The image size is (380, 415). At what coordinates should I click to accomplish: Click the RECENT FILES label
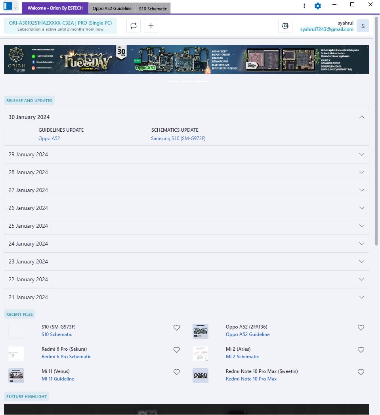click(x=19, y=315)
